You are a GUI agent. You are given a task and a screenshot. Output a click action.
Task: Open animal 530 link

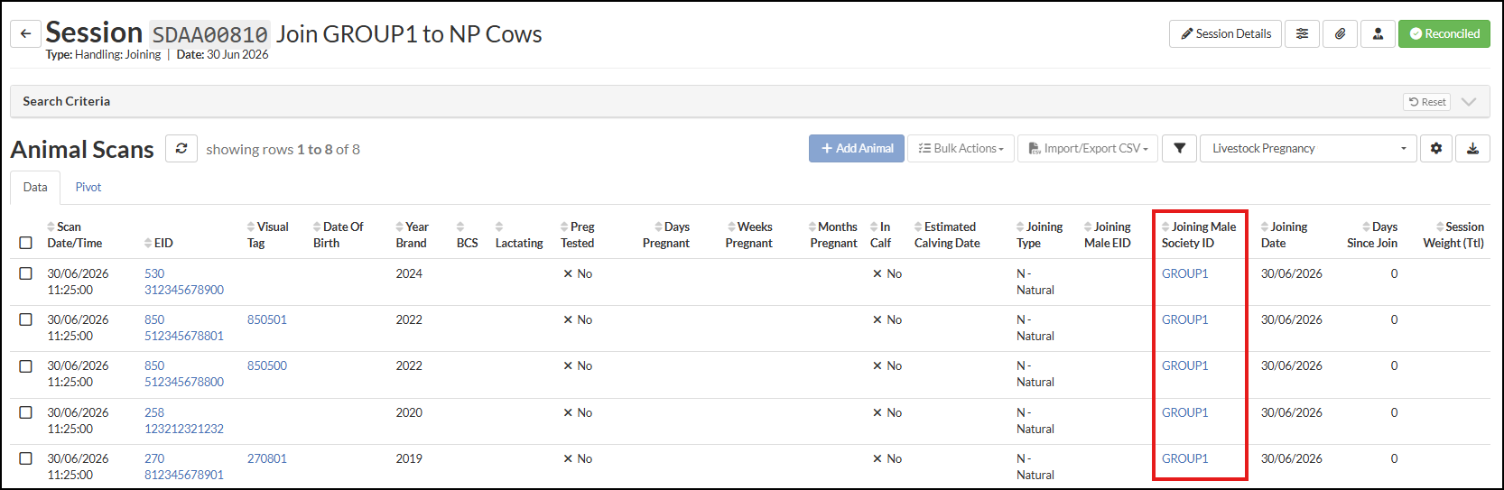(x=154, y=273)
